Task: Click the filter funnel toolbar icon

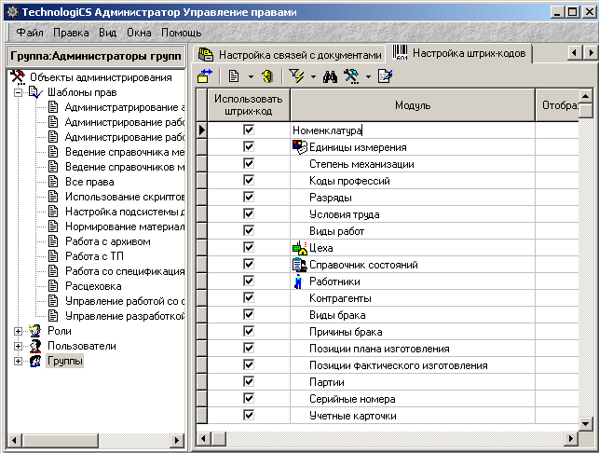Action: (298, 76)
